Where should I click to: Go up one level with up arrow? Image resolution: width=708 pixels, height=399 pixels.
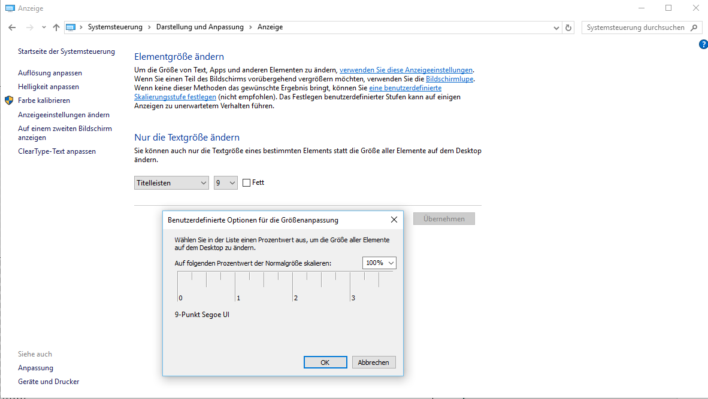56,28
